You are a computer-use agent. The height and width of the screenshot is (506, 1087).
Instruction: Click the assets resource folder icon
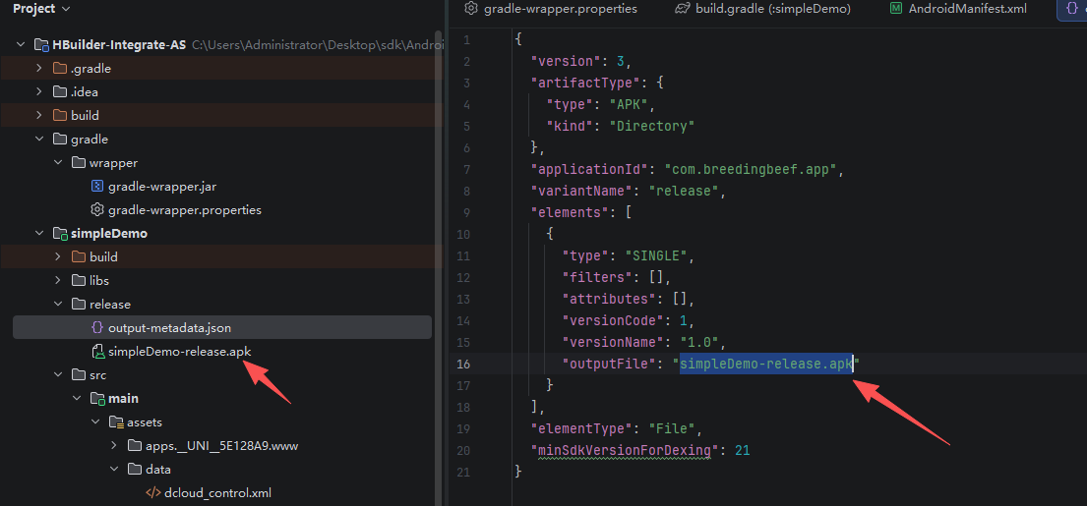tap(116, 422)
